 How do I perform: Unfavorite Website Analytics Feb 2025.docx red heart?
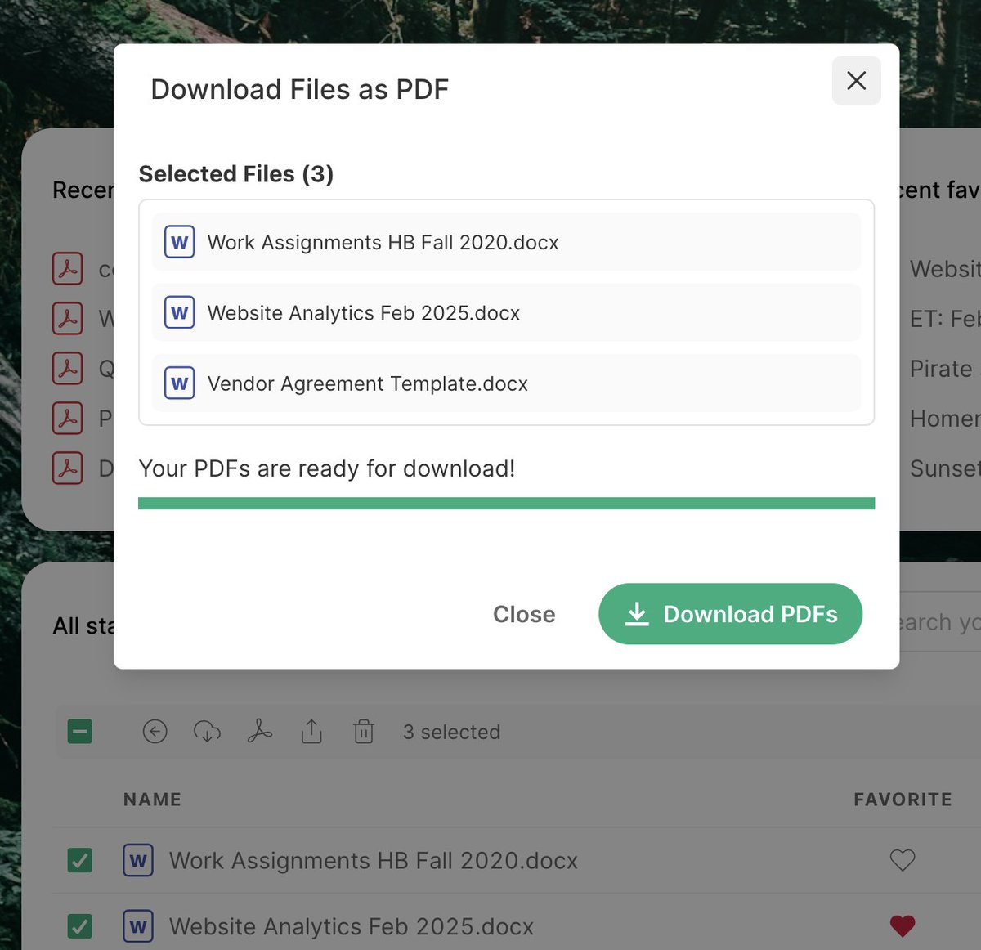click(x=903, y=926)
